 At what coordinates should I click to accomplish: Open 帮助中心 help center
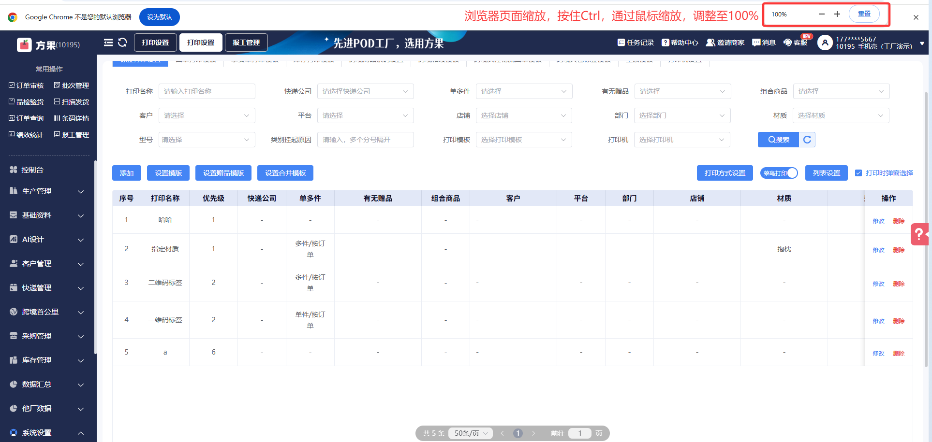680,43
